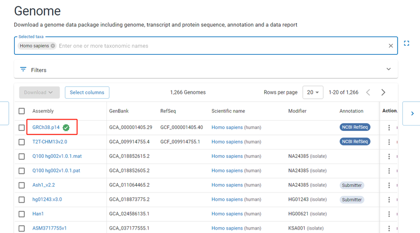Screen dimensions: 420x233
Task: Click the Scientific name column header
Action: (228, 111)
